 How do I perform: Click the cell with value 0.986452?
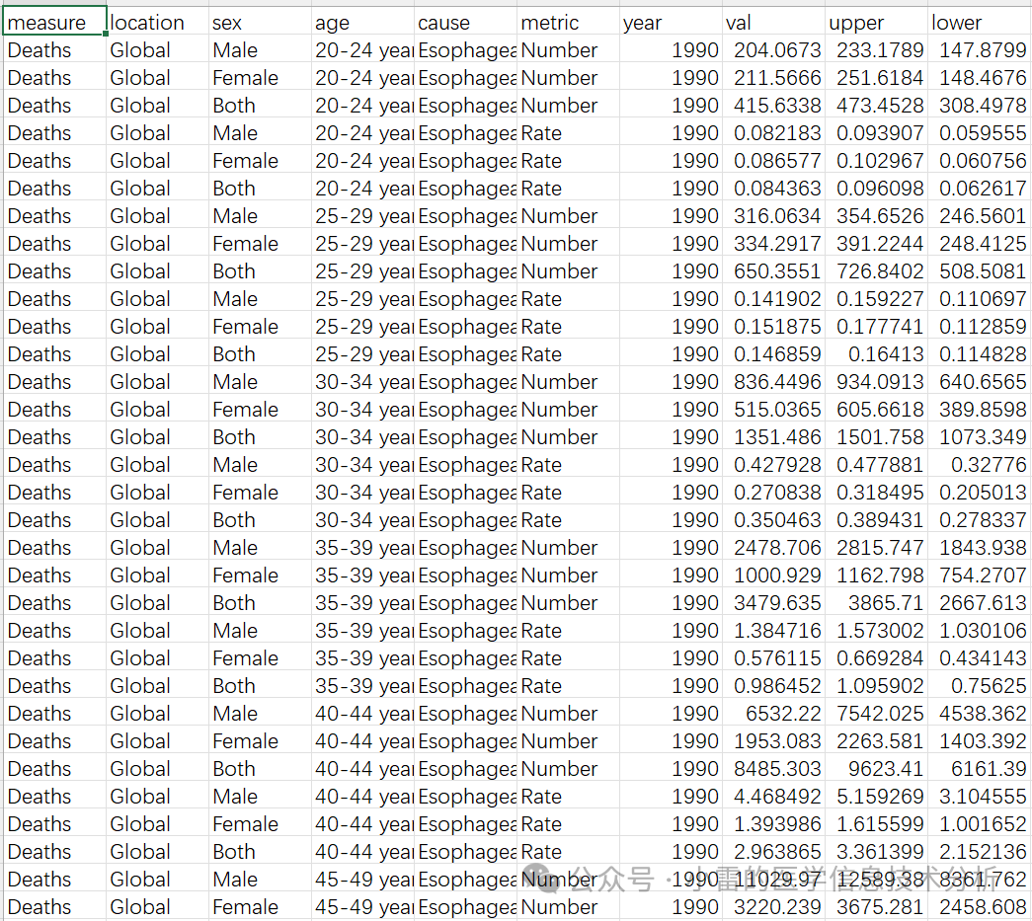click(773, 685)
